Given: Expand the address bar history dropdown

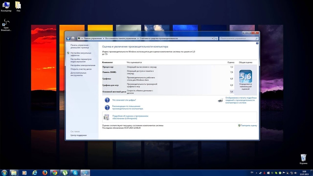Looking at the screenshot, I should point(212,38).
